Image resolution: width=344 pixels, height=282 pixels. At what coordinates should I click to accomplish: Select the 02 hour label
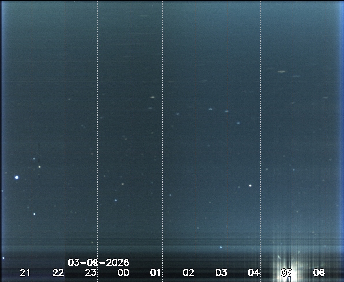click(188, 272)
